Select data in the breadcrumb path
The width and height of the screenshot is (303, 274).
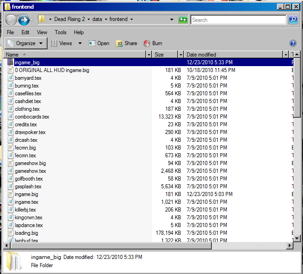(97, 19)
